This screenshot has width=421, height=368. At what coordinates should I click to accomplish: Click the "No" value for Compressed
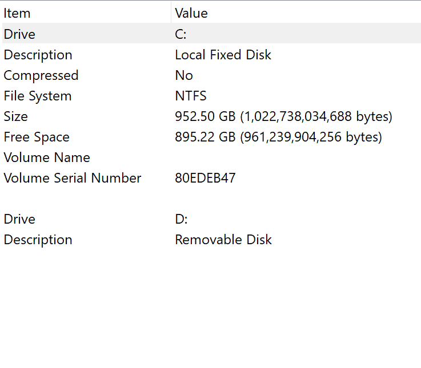(184, 75)
